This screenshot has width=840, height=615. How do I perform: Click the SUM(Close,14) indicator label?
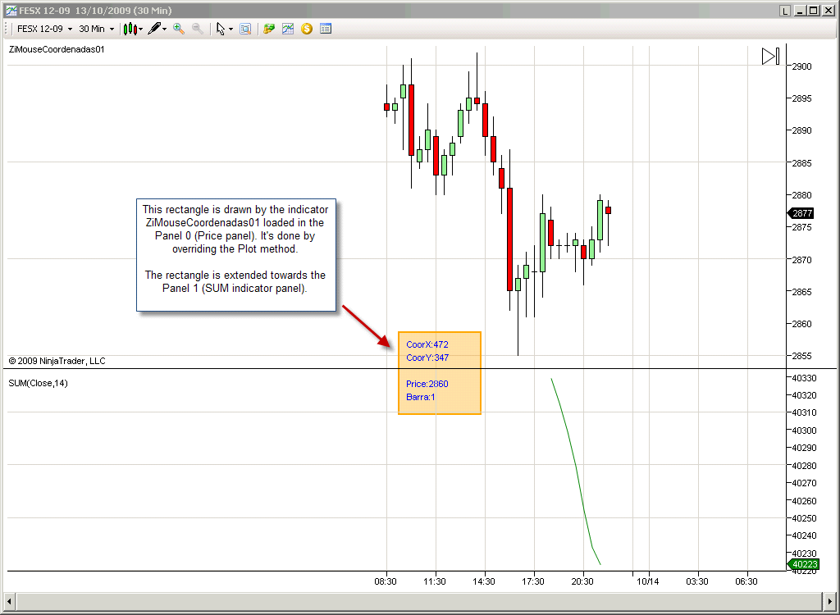(x=38, y=383)
